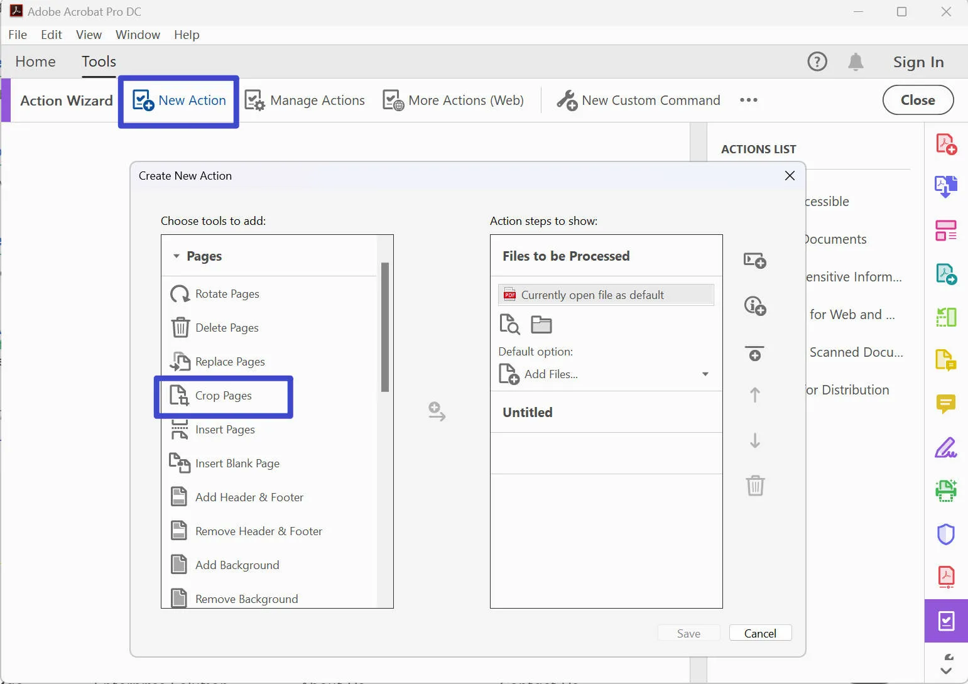Collapse the Pages tools category

175,256
